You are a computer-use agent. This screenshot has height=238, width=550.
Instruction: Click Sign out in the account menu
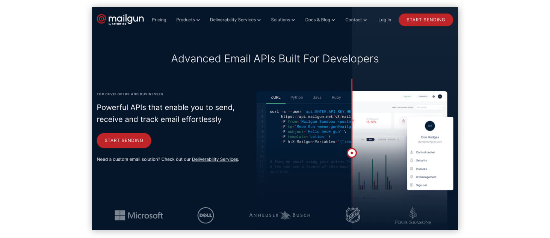click(x=421, y=185)
